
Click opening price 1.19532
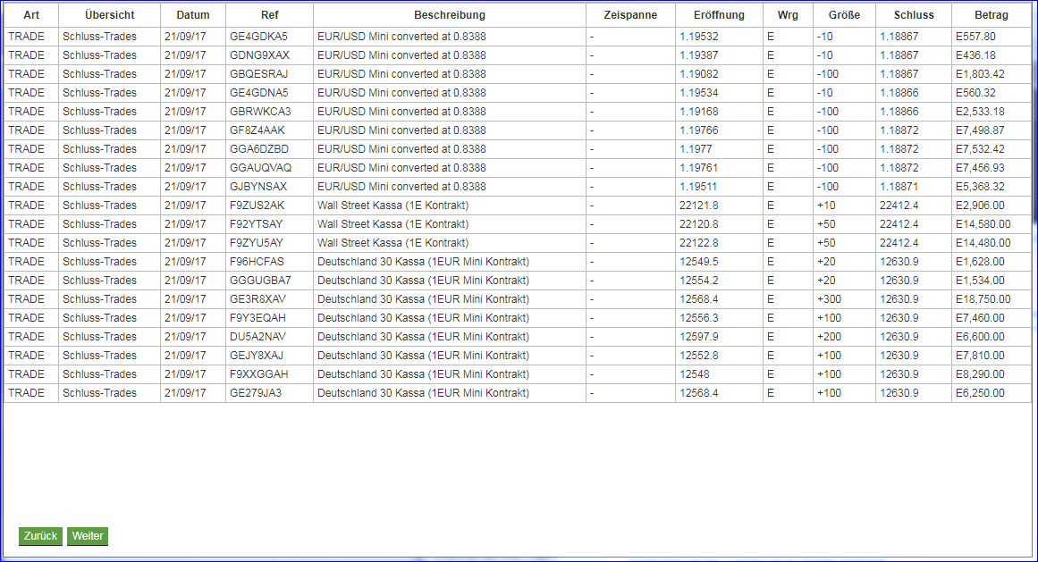pos(698,37)
